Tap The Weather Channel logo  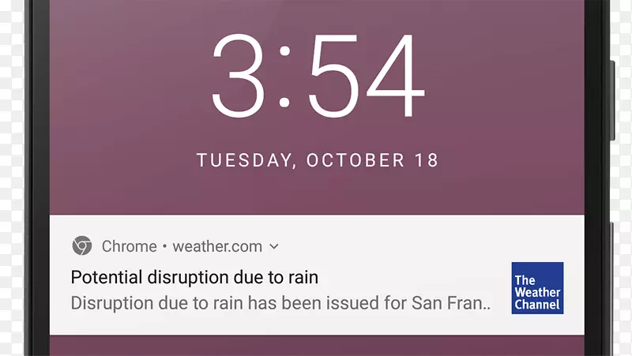[537, 288]
